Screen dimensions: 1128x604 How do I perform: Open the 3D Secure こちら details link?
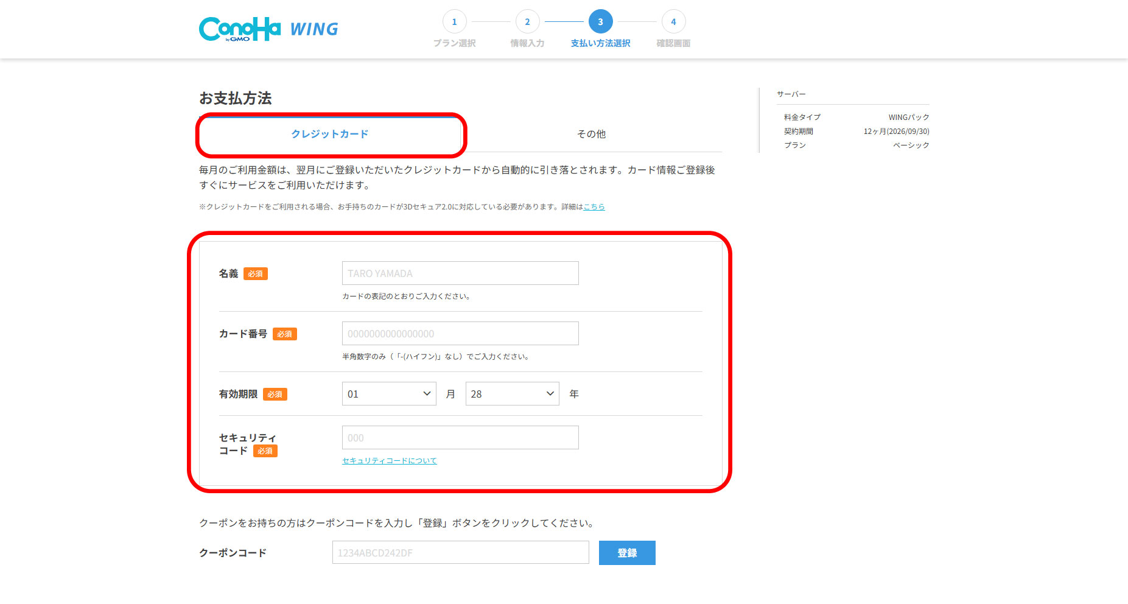pyautogui.click(x=594, y=207)
